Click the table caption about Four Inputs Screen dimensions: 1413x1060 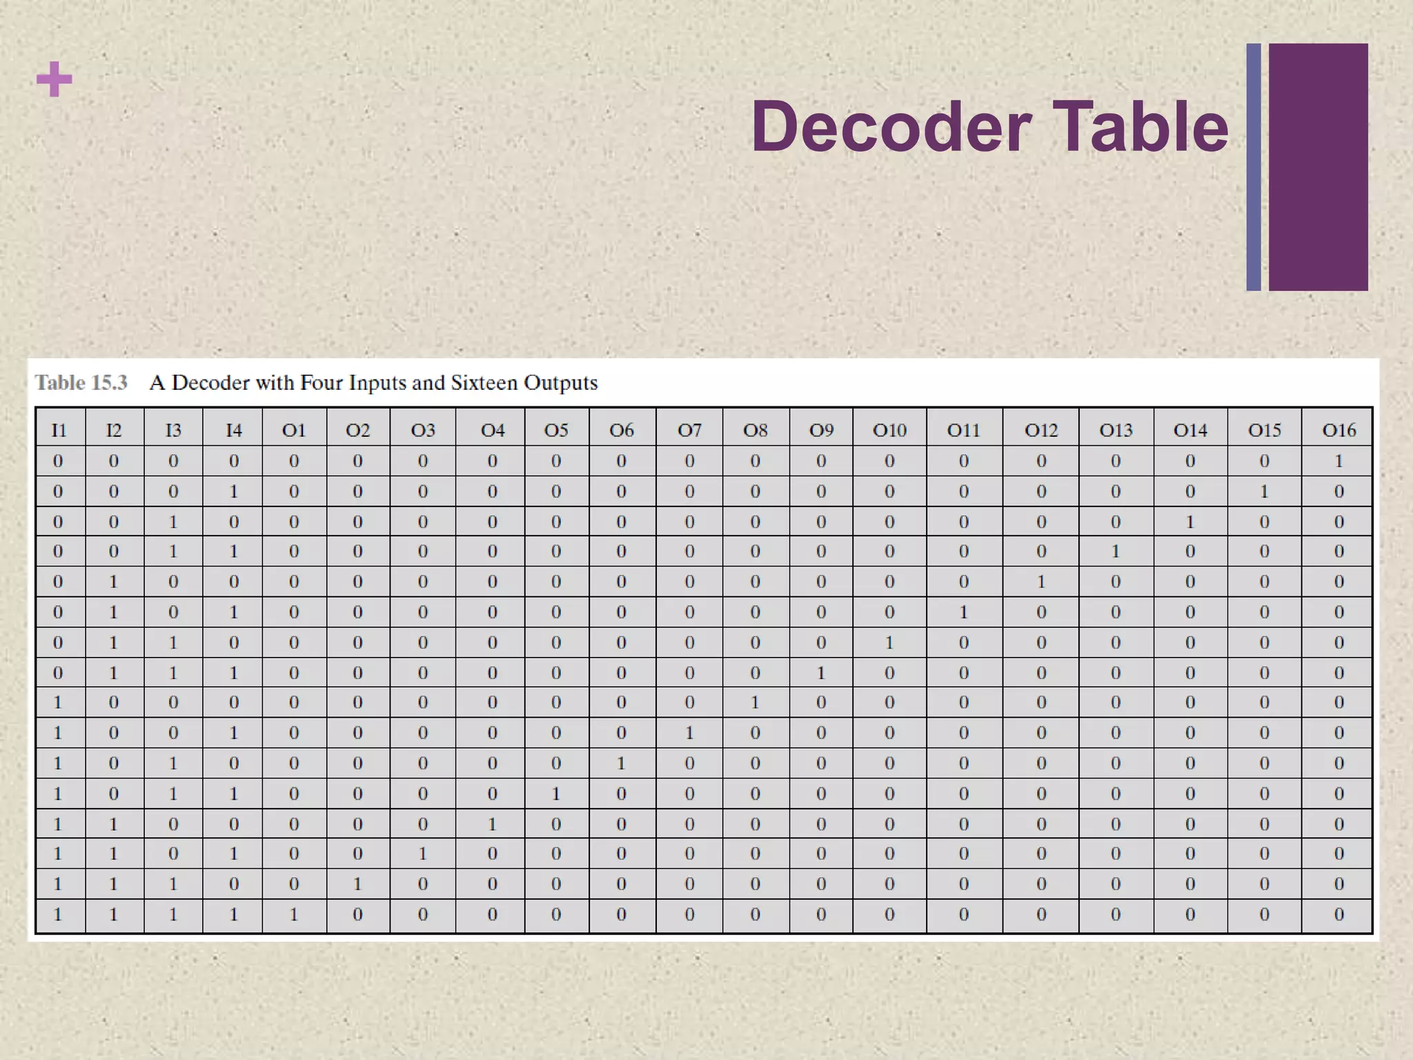[x=373, y=383]
